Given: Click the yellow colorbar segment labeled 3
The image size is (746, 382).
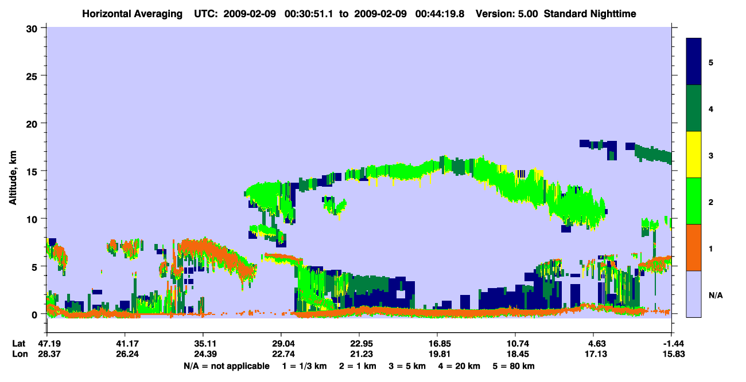Looking at the screenshot, I should pos(694,155).
